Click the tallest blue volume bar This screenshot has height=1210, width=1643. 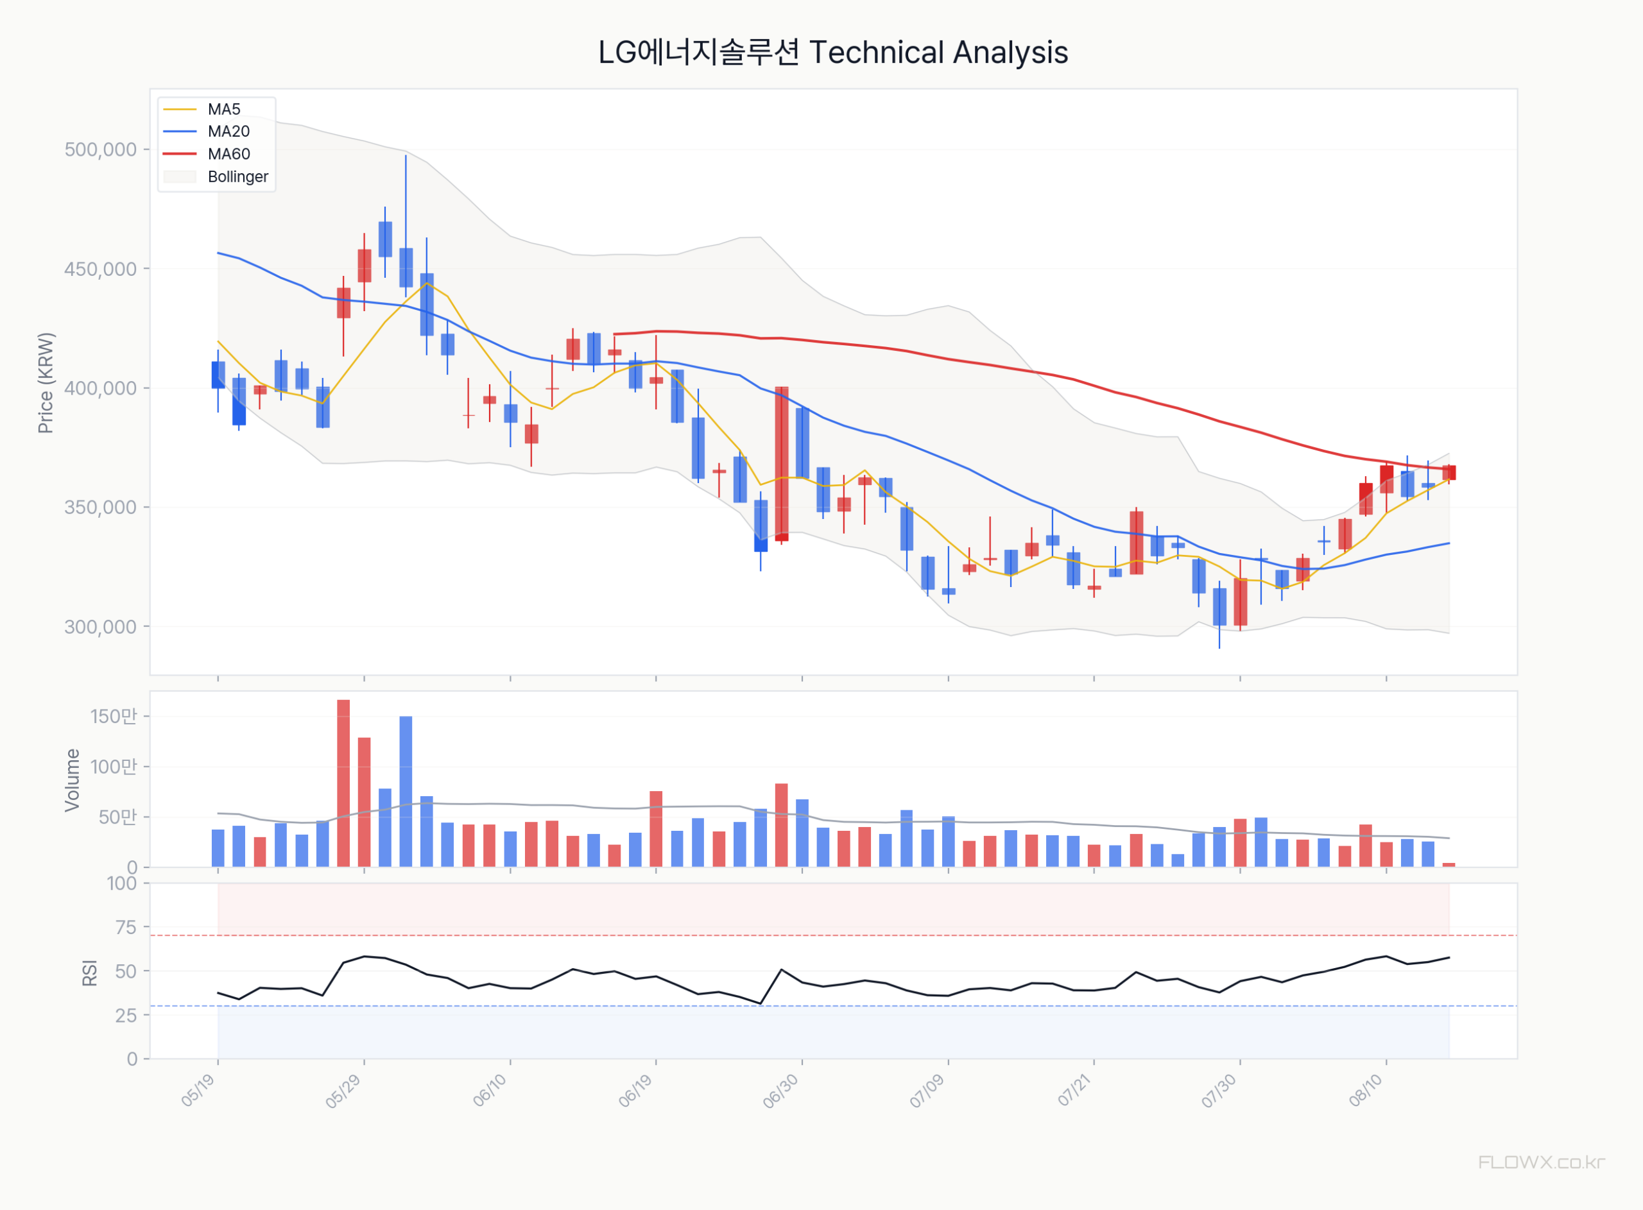click(x=406, y=792)
